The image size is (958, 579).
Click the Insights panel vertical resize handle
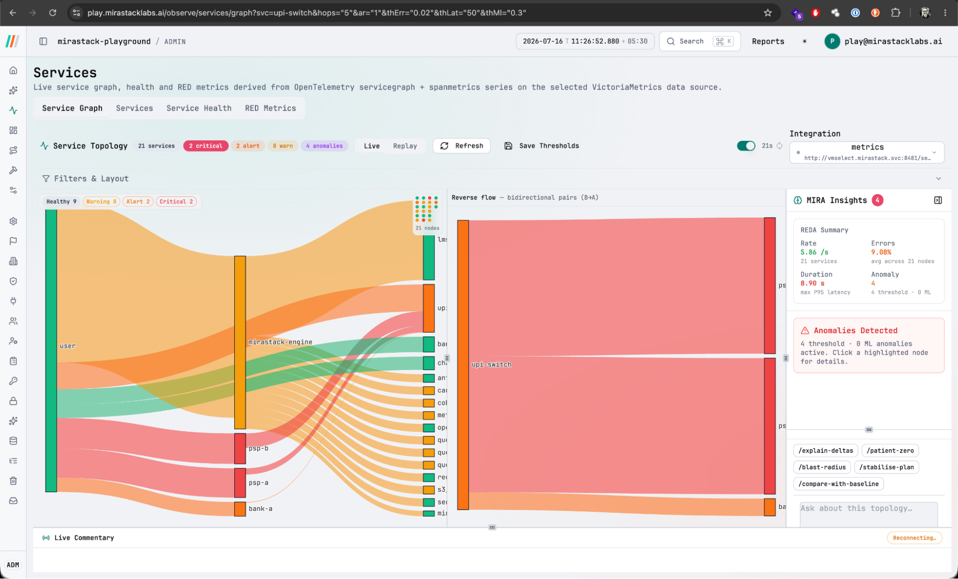(785, 358)
